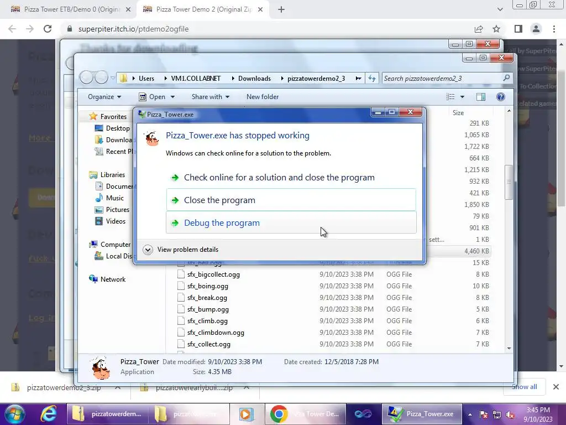
Task: Switch to Chrome taskbar button
Action: coord(306,414)
